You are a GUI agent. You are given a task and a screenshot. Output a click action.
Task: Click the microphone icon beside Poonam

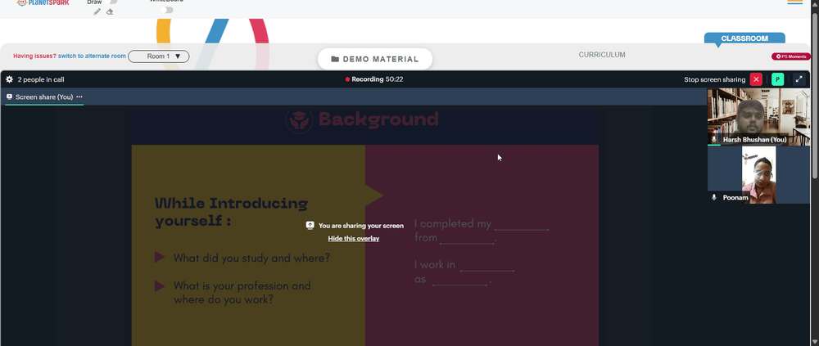click(714, 198)
